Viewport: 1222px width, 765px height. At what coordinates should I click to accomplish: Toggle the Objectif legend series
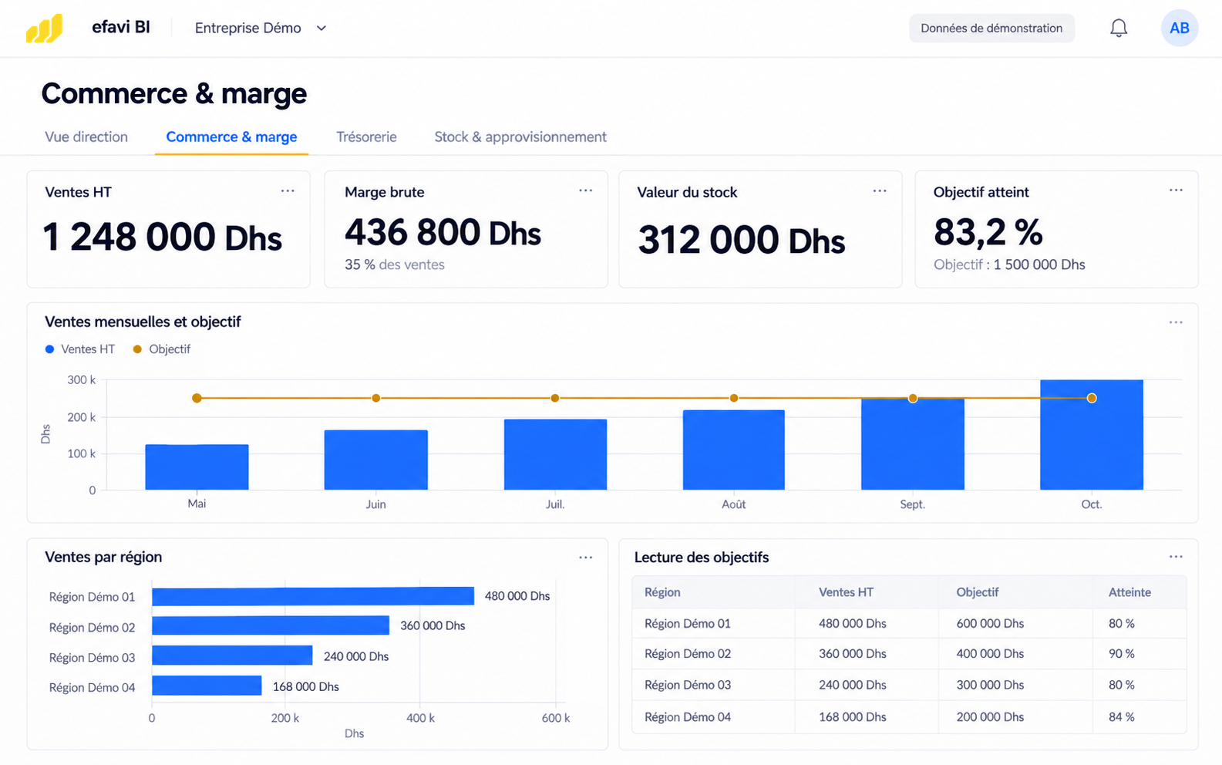coord(162,349)
